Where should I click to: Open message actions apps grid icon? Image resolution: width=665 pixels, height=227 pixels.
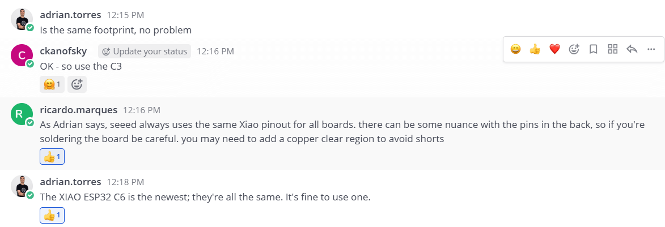(x=612, y=49)
